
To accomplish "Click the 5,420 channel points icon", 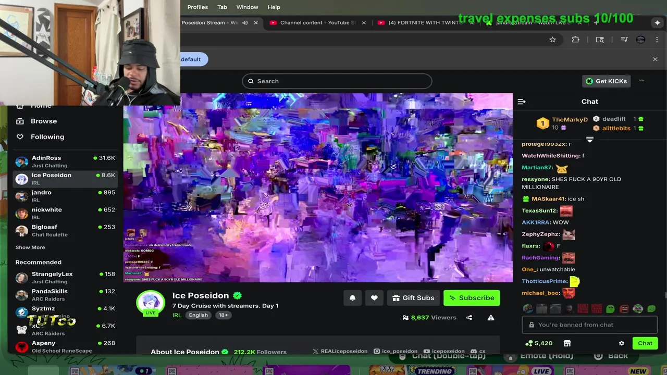I will coord(529,343).
